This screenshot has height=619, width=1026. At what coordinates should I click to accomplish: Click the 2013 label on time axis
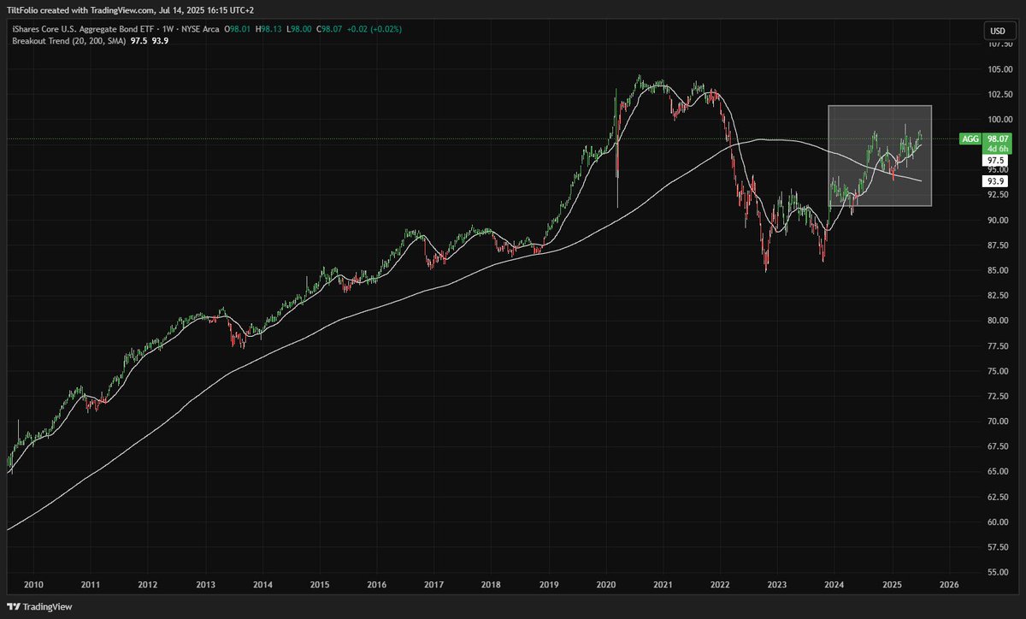205,586
